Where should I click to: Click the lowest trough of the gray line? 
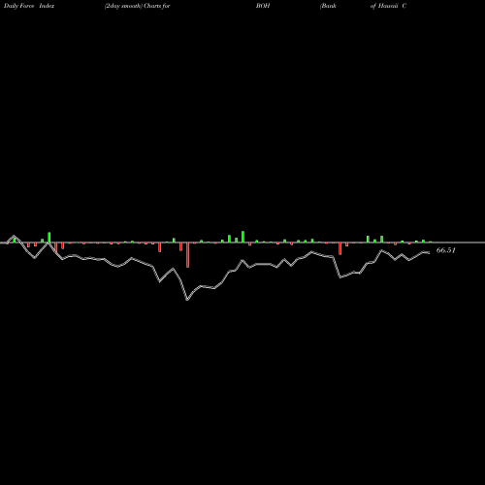point(187,300)
